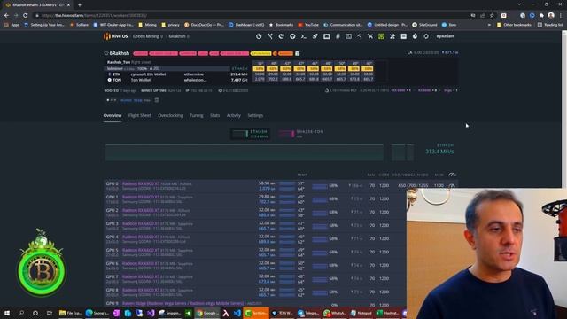The height and width of the screenshot is (319, 567).
Task: Open the Stats tab
Action: tap(214, 115)
